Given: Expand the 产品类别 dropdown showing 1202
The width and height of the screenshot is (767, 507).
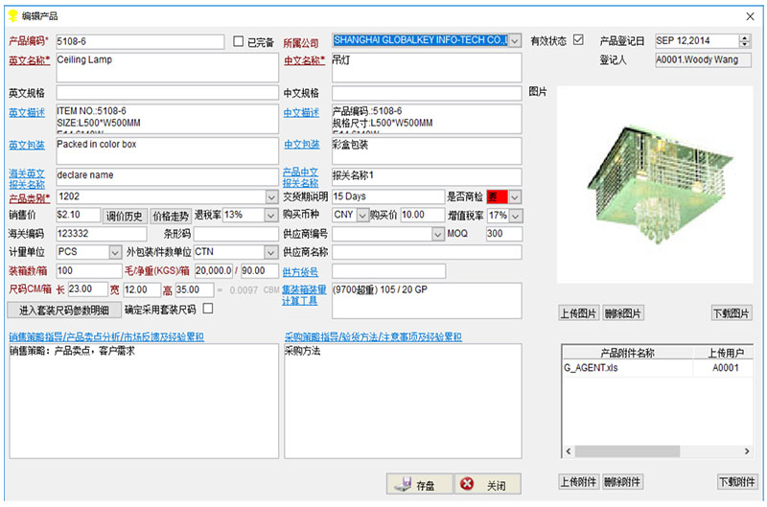Looking at the screenshot, I should click(269, 196).
